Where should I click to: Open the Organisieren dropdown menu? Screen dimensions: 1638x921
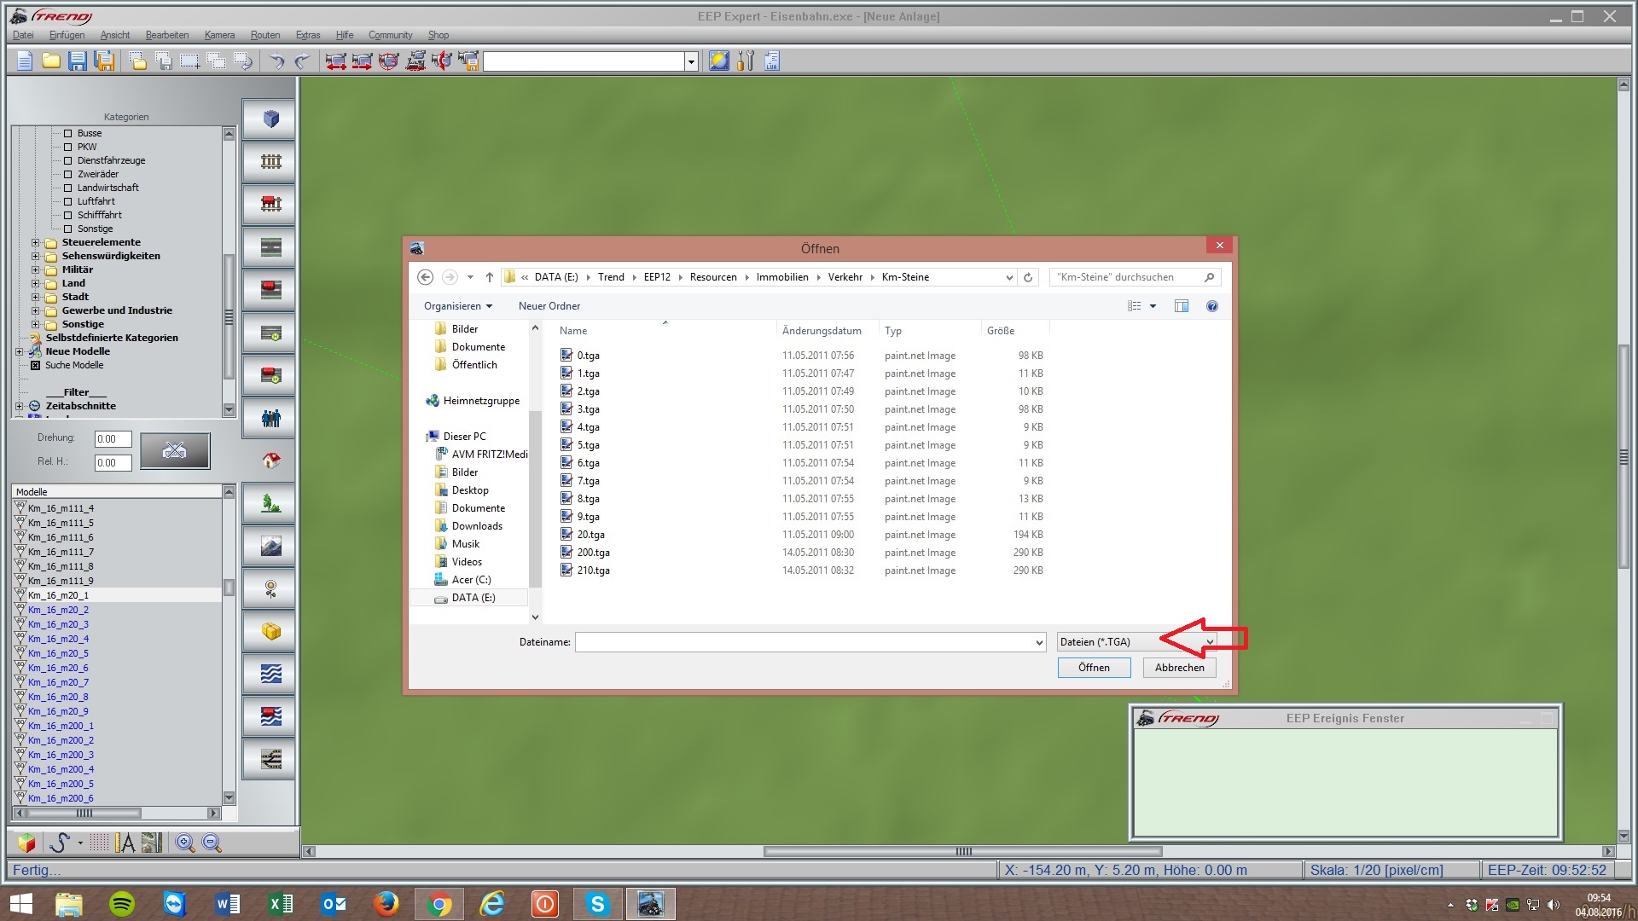coord(457,306)
